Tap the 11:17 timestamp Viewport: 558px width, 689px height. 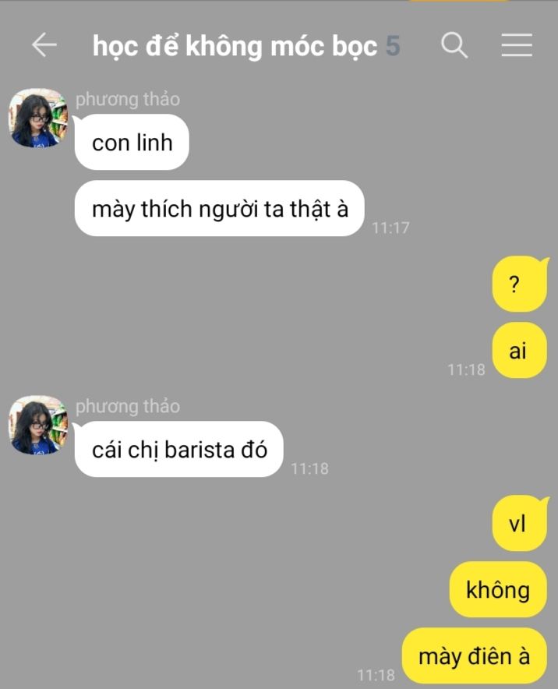click(390, 228)
